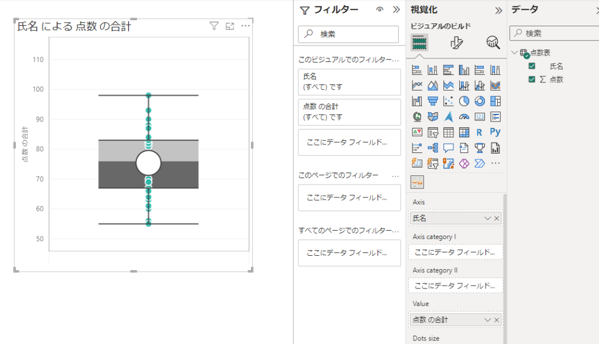Open the focus mode icon on chart
This screenshot has height=344, width=599.
(x=230, y=26)
